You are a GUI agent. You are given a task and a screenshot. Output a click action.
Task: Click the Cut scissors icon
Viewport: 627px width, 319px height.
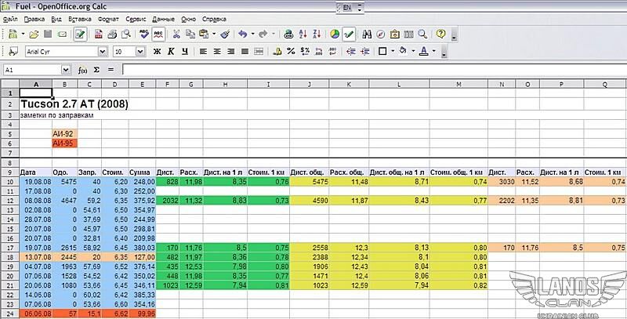pyautogui.click(x=176, y=34)
